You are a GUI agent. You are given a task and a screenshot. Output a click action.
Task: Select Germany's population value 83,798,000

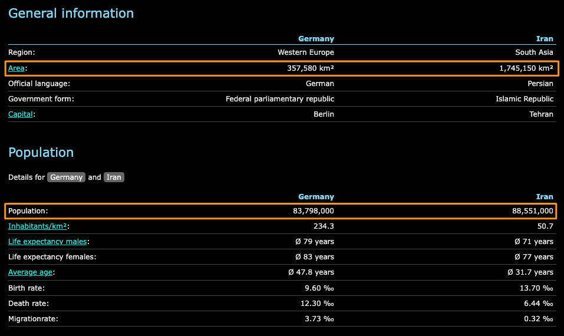click(x=309, y=211)
